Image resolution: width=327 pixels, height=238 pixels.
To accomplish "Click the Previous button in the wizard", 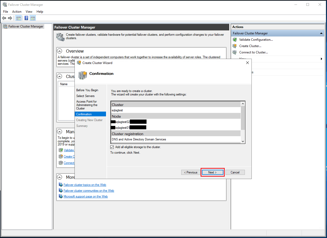I will click(191, 172).
